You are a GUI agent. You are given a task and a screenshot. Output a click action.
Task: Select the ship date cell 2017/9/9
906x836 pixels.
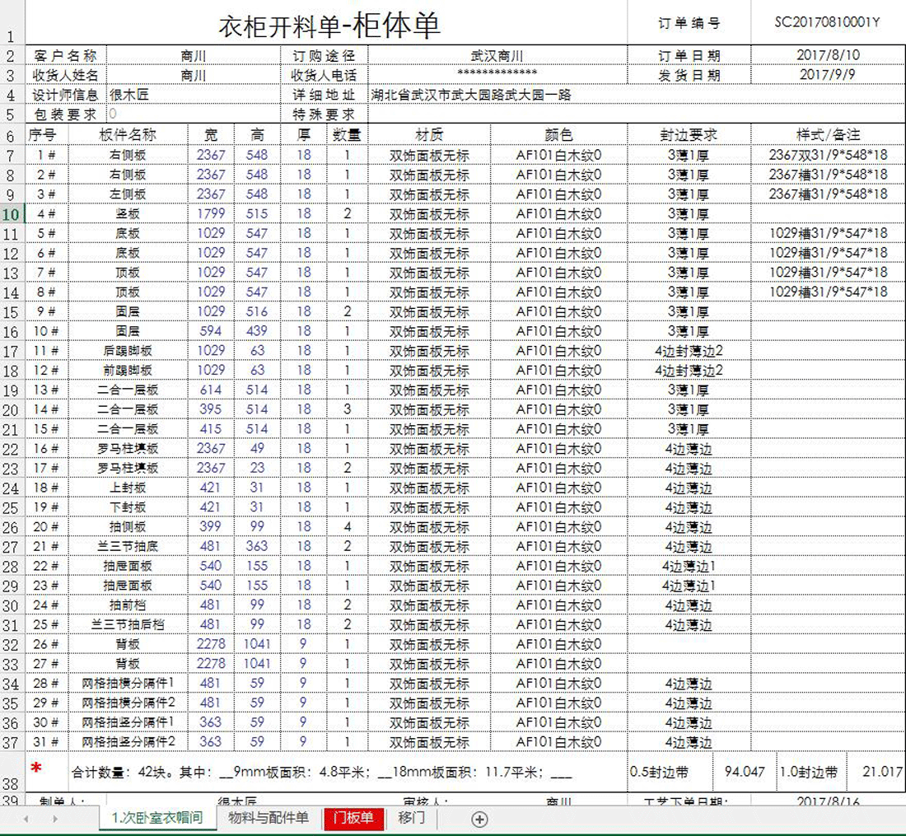point(828,75)
